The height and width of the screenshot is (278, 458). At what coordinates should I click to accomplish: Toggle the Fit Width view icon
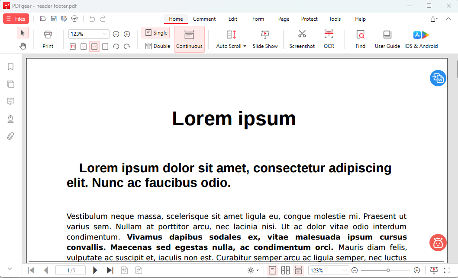coord(94,46)
